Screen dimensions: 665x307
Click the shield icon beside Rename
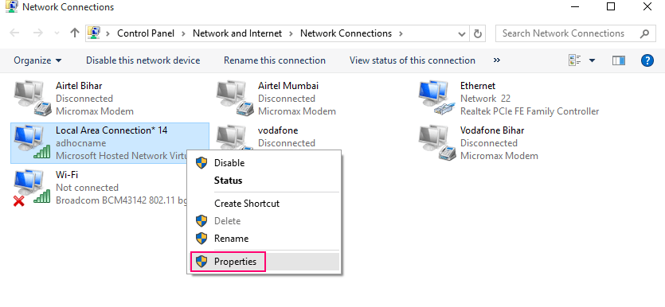(x=201, y=238)
